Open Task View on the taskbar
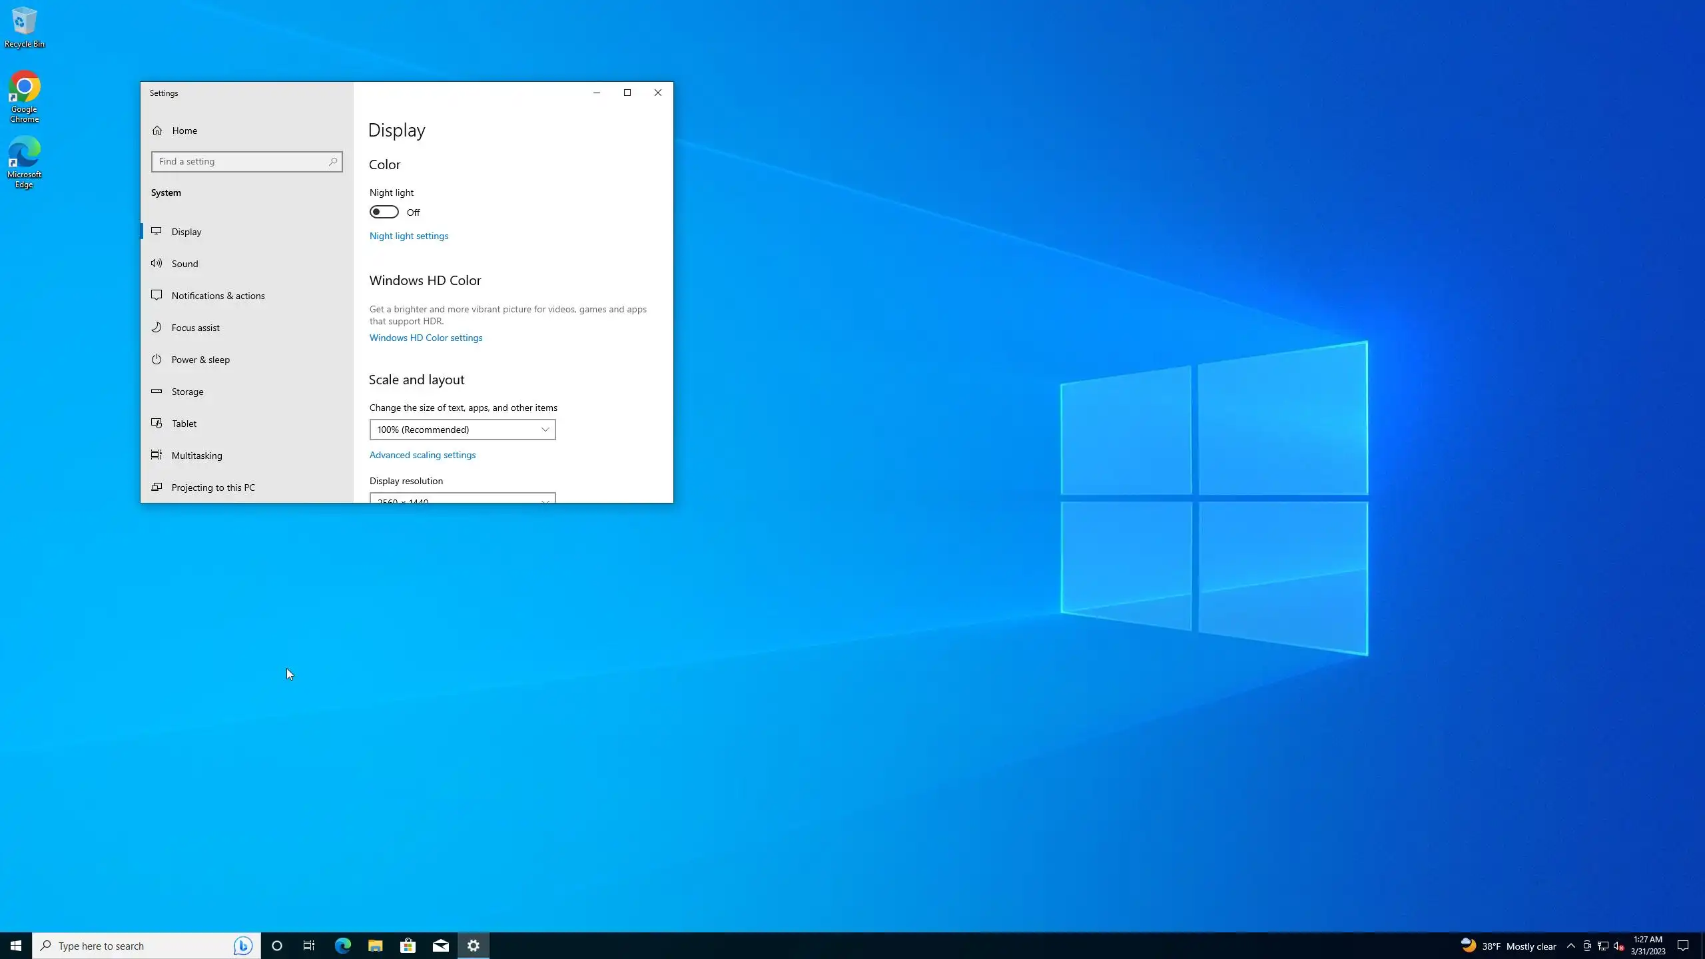The width and height of the screenshot is (1705, 959). coord(309,946)
